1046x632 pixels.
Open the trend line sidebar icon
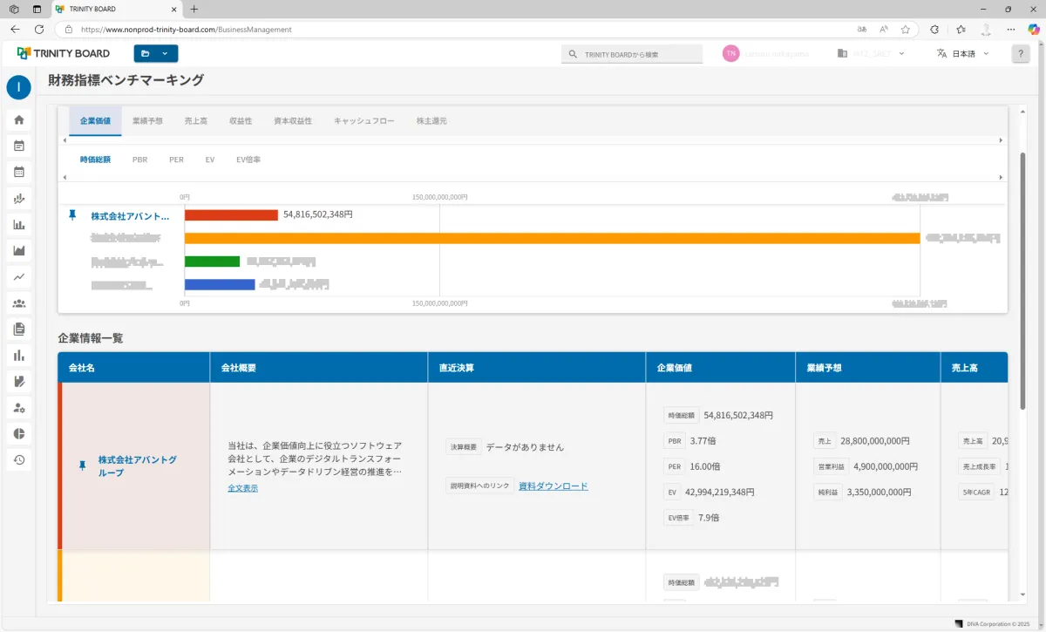pos(19,277)
